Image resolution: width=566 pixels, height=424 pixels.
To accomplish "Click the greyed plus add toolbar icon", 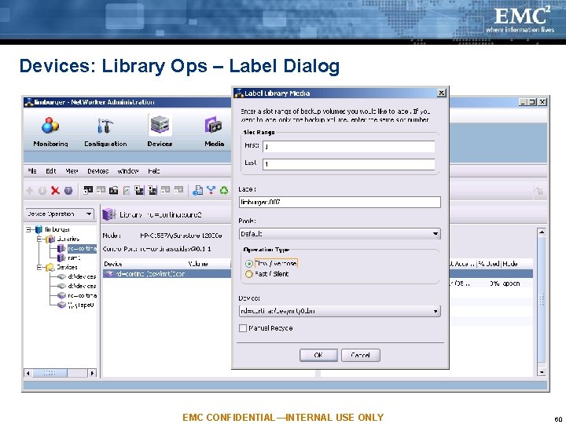I will point(30,190).
